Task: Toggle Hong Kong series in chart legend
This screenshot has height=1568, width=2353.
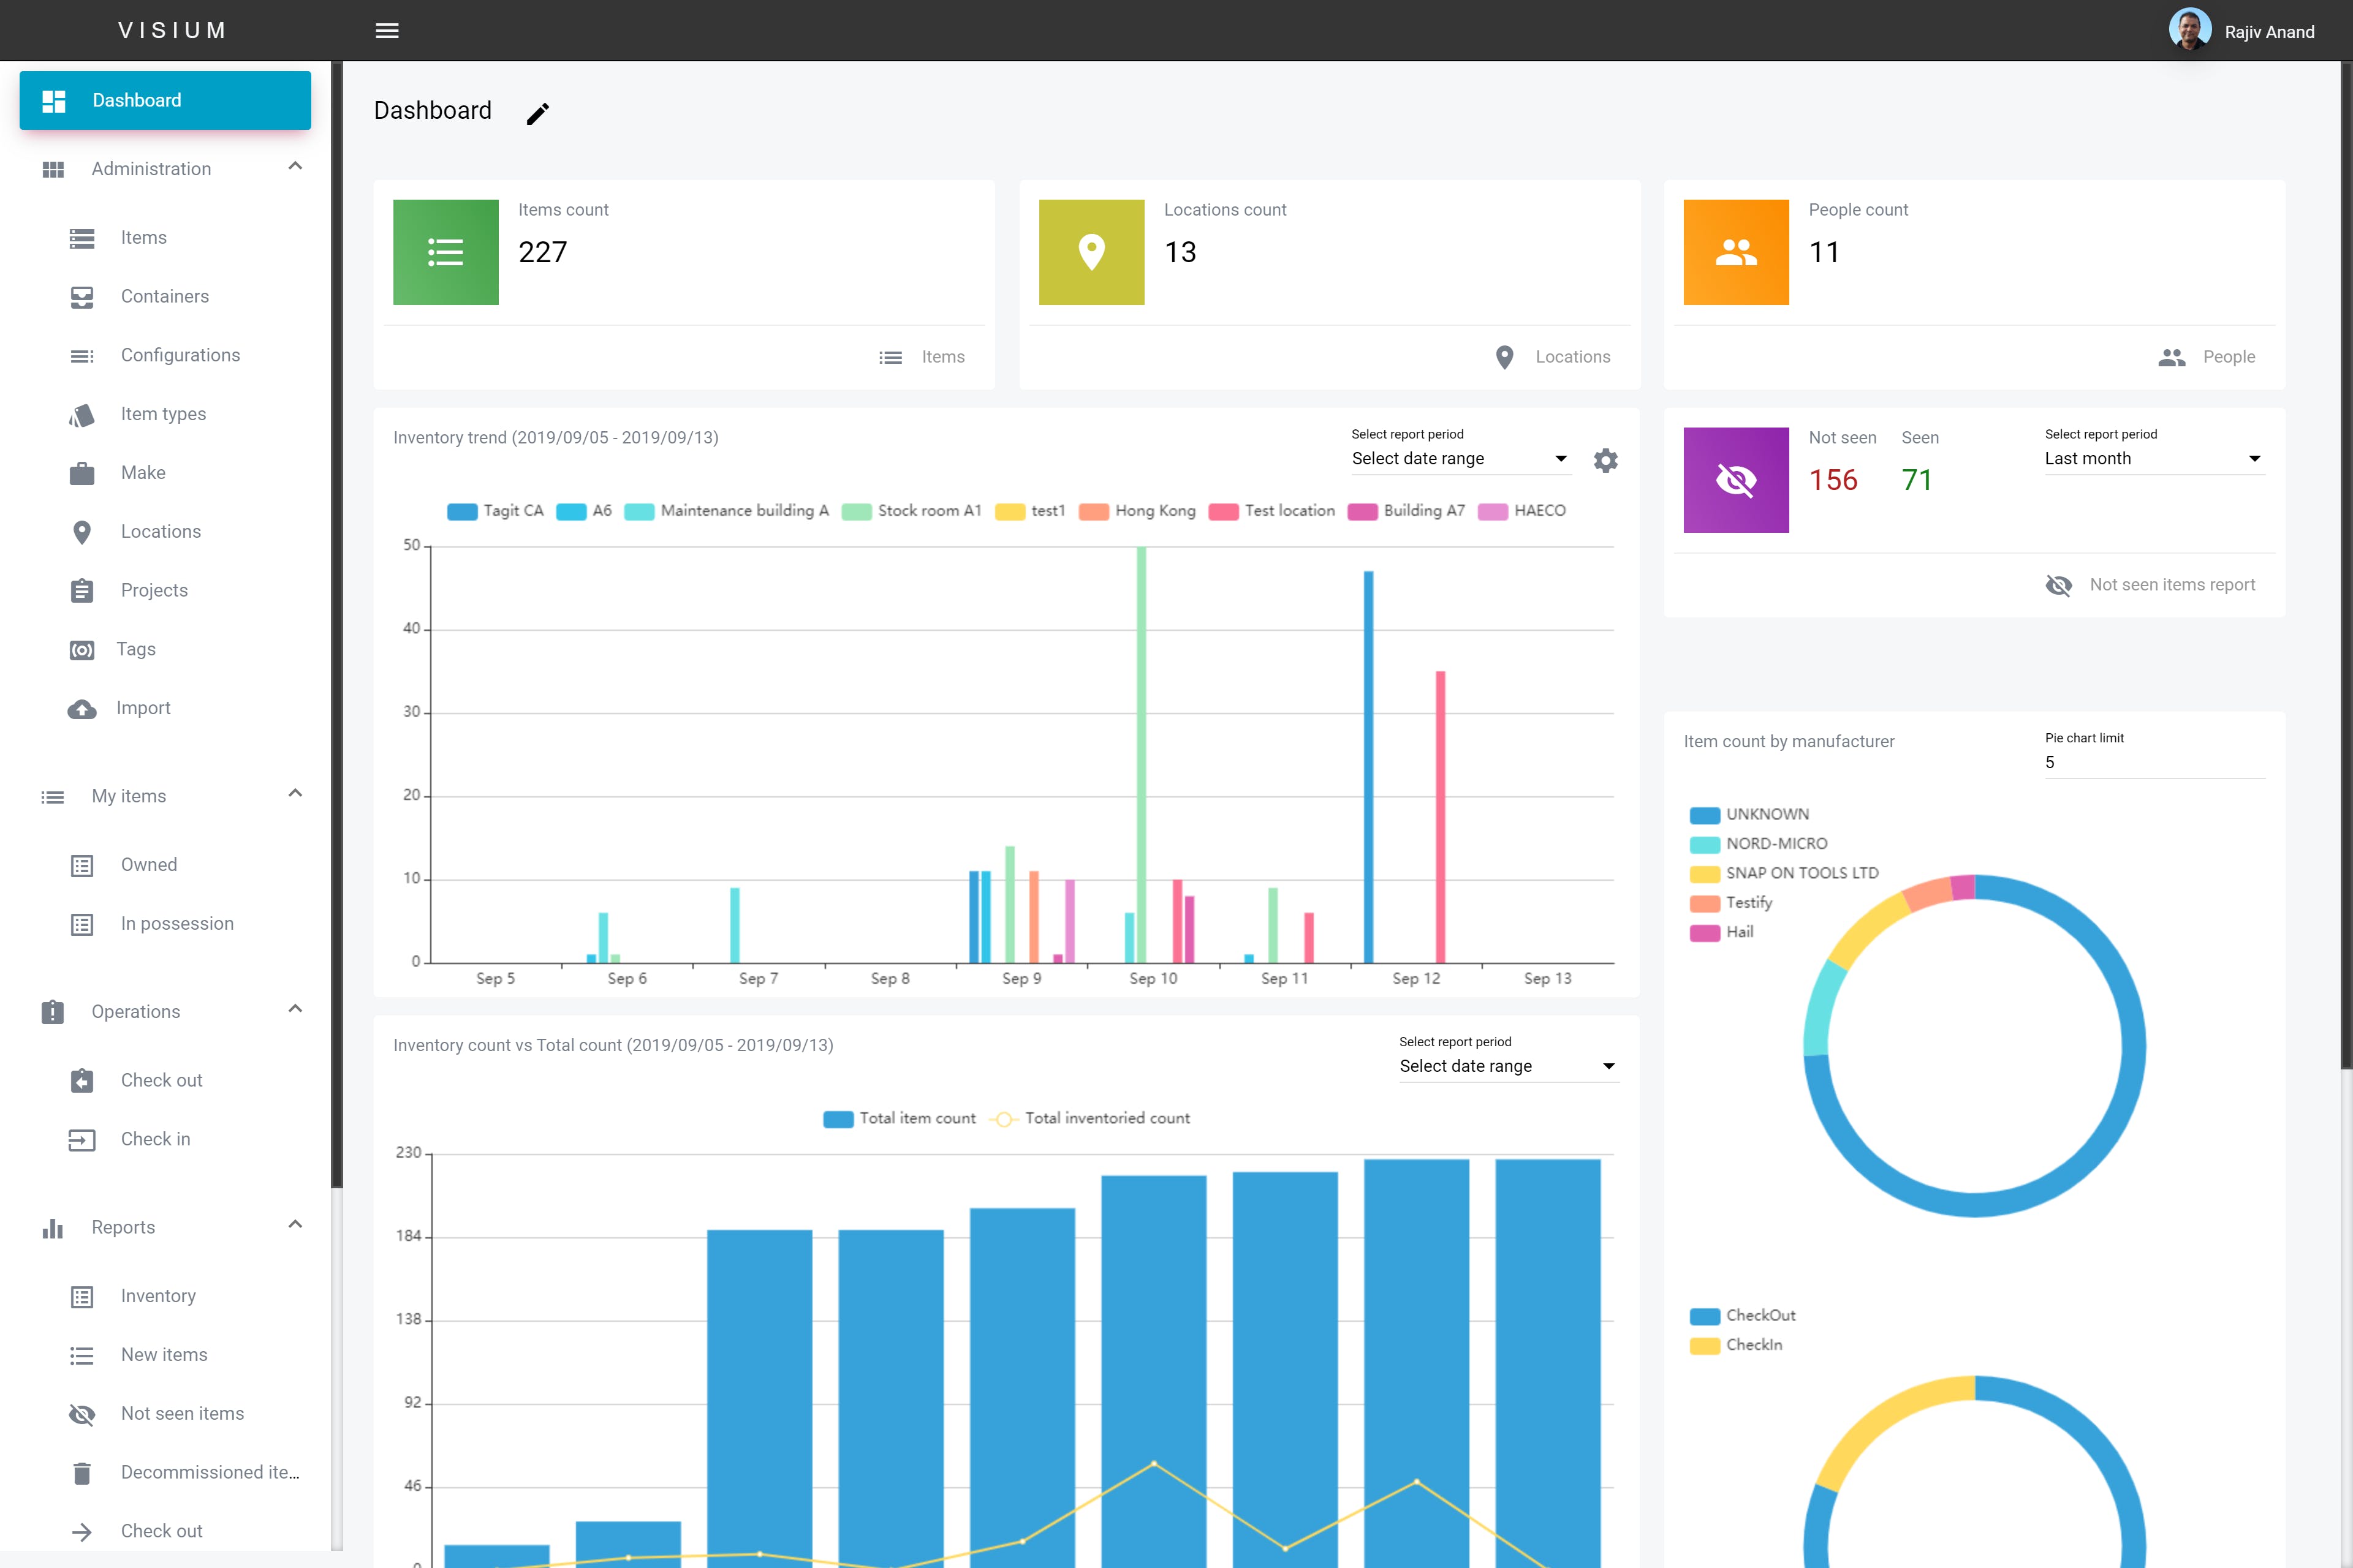Action: [1137, 511]
